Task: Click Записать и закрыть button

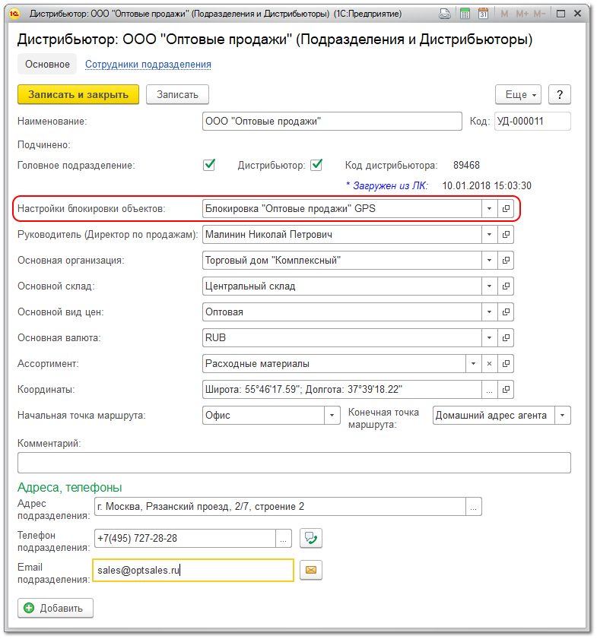Action: point(78,94)
